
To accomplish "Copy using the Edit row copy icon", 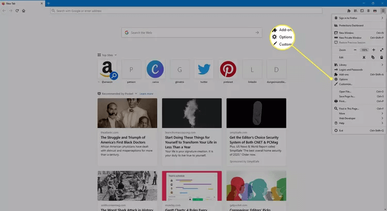I will pos(373,57).
